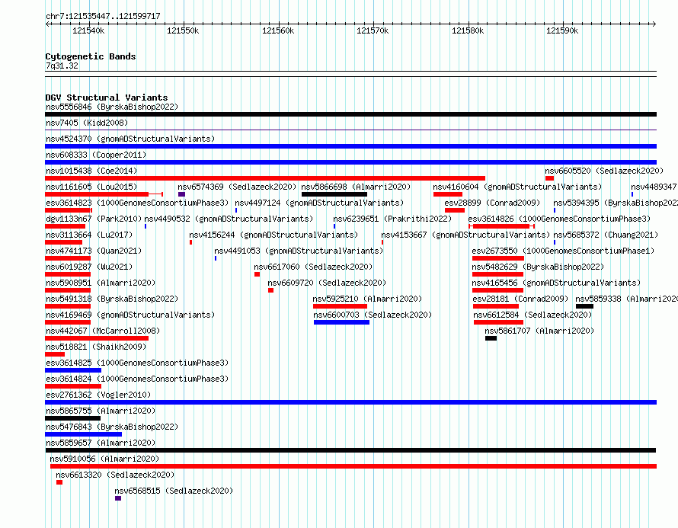
Task: Click the Cytogenetic Bands track title
Action: click(x=91, y=56)
